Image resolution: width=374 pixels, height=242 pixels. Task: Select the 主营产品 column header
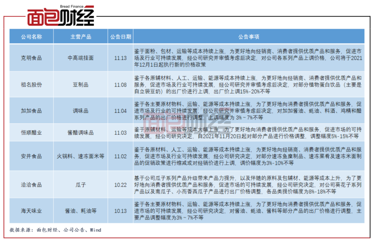tap(81, 37)
